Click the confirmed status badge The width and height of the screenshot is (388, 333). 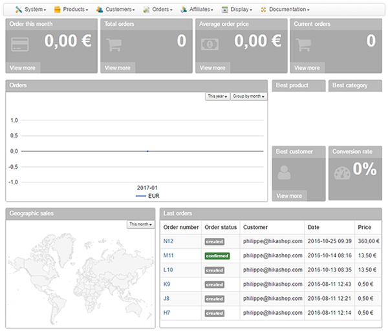(217, 256)
